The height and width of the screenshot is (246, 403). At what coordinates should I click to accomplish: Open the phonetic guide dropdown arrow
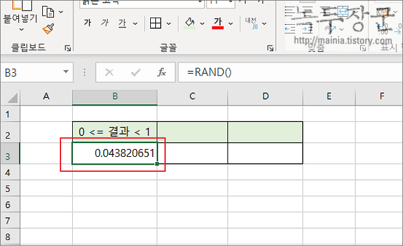(x=264, y=23)
